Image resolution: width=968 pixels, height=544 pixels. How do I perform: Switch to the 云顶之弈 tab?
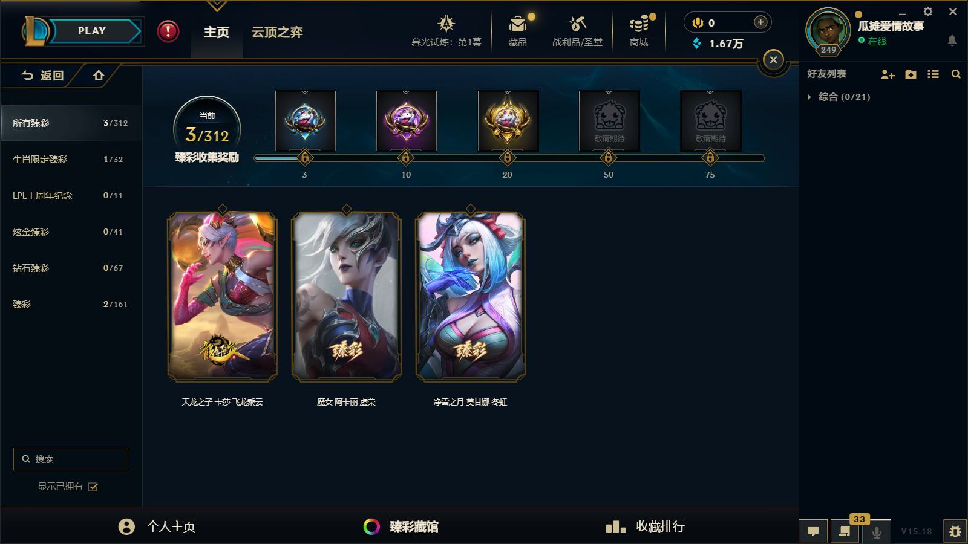pos(277,32)
